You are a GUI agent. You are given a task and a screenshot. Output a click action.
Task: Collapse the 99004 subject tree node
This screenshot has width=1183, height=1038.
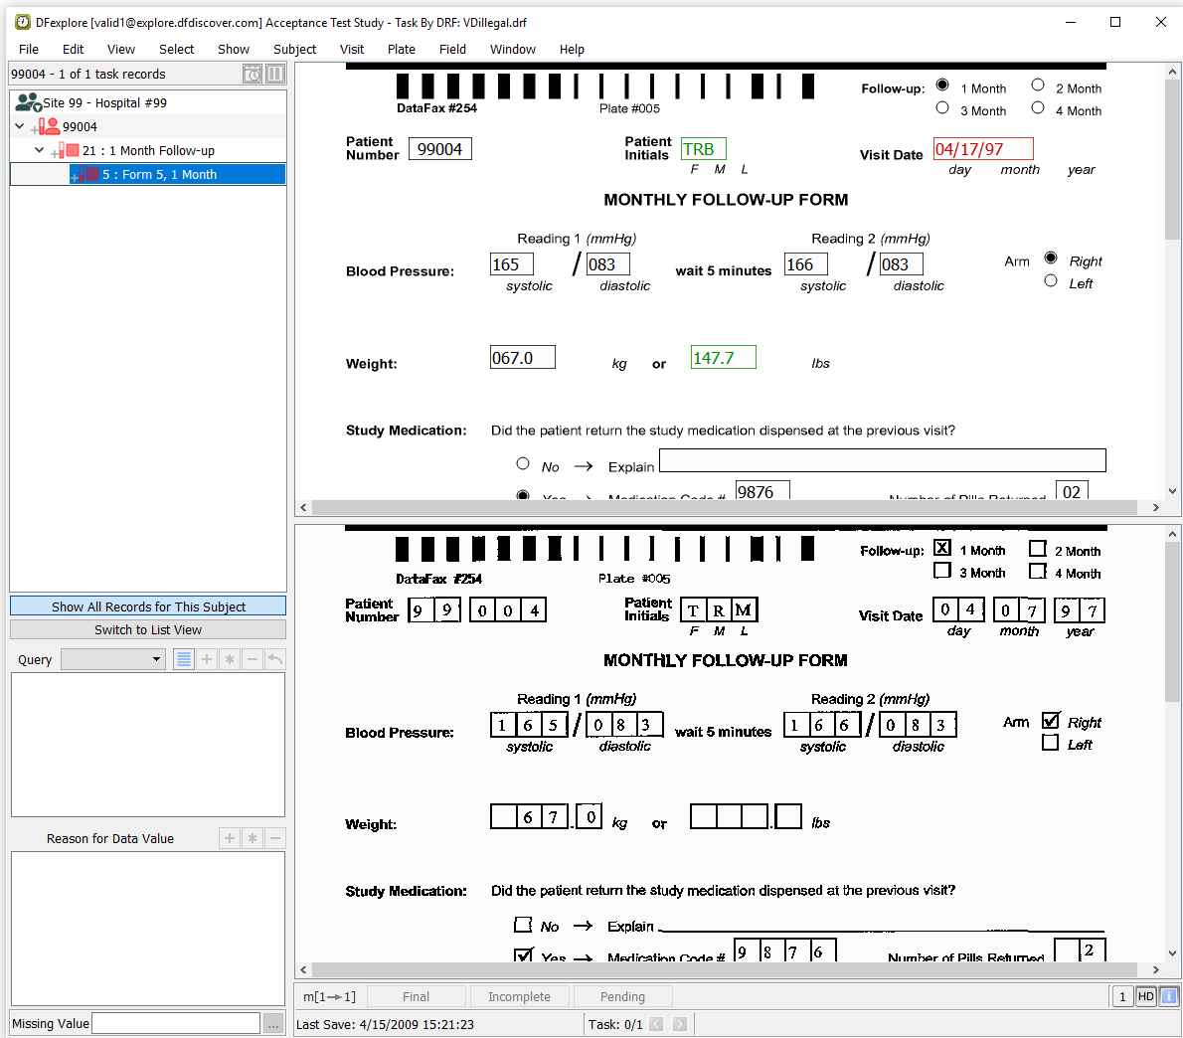coord(20,126)
